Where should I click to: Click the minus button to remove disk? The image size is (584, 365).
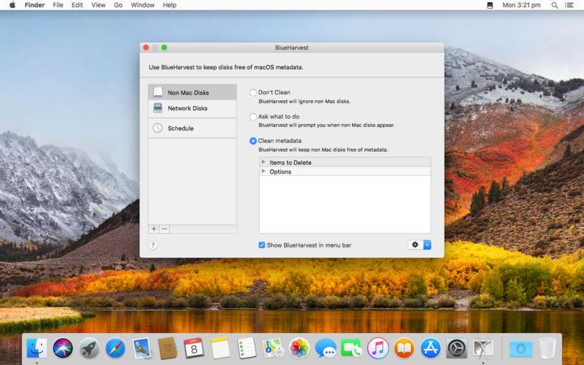(x=164, y=228)
